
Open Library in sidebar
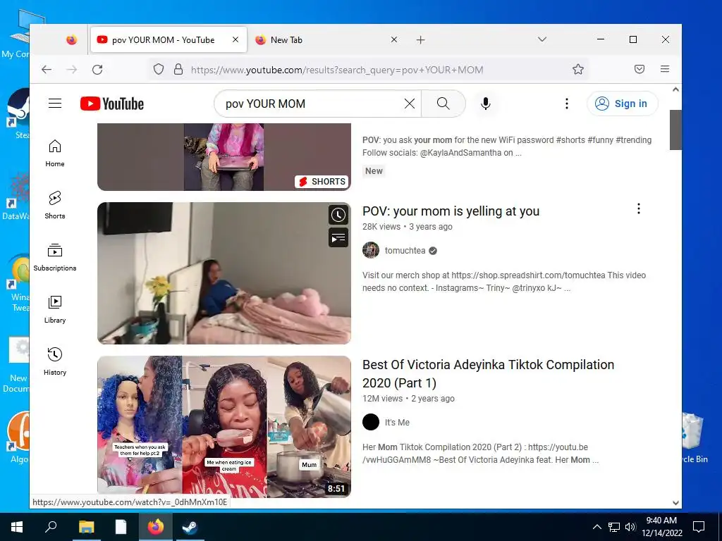(55, 310)
